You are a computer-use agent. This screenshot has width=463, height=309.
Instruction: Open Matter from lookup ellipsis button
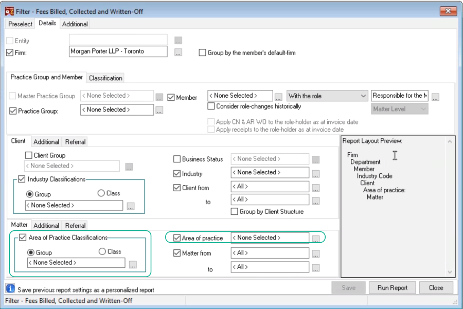pyautogui.click(x=316, y=253)
